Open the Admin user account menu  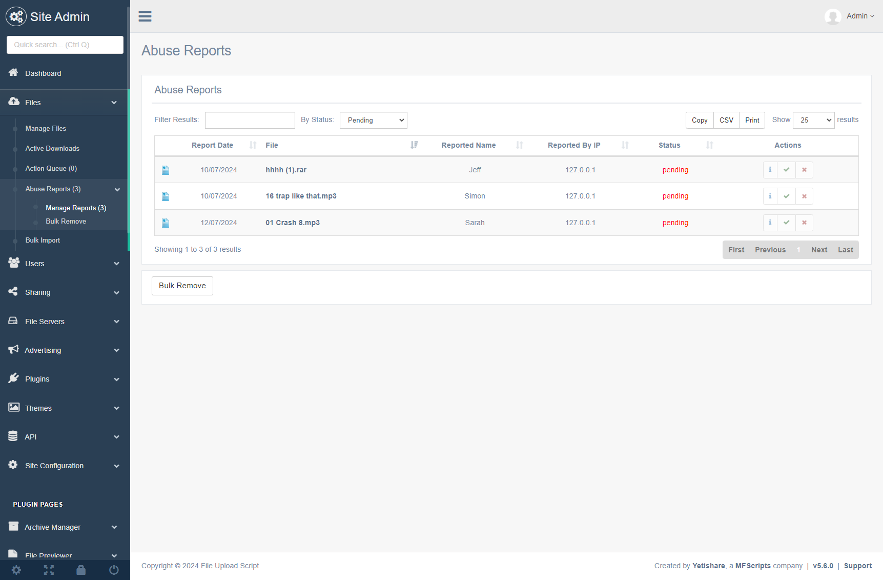[x=856, y=16]
